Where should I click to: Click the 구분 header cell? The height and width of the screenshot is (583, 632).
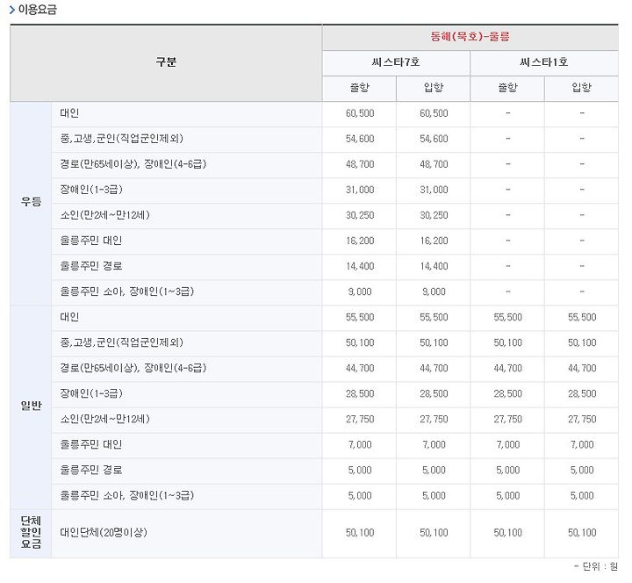(x=166, y=62)
